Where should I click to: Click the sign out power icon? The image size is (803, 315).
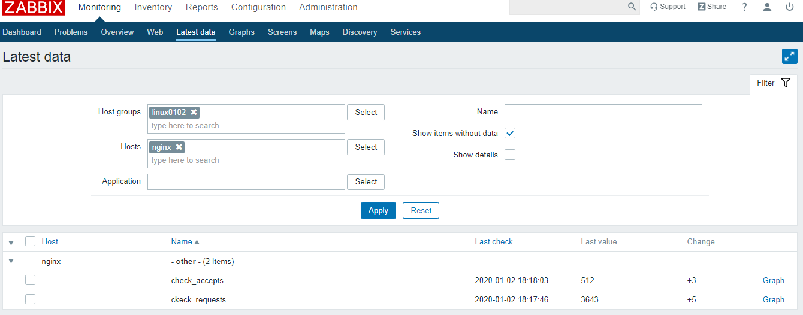790,7
